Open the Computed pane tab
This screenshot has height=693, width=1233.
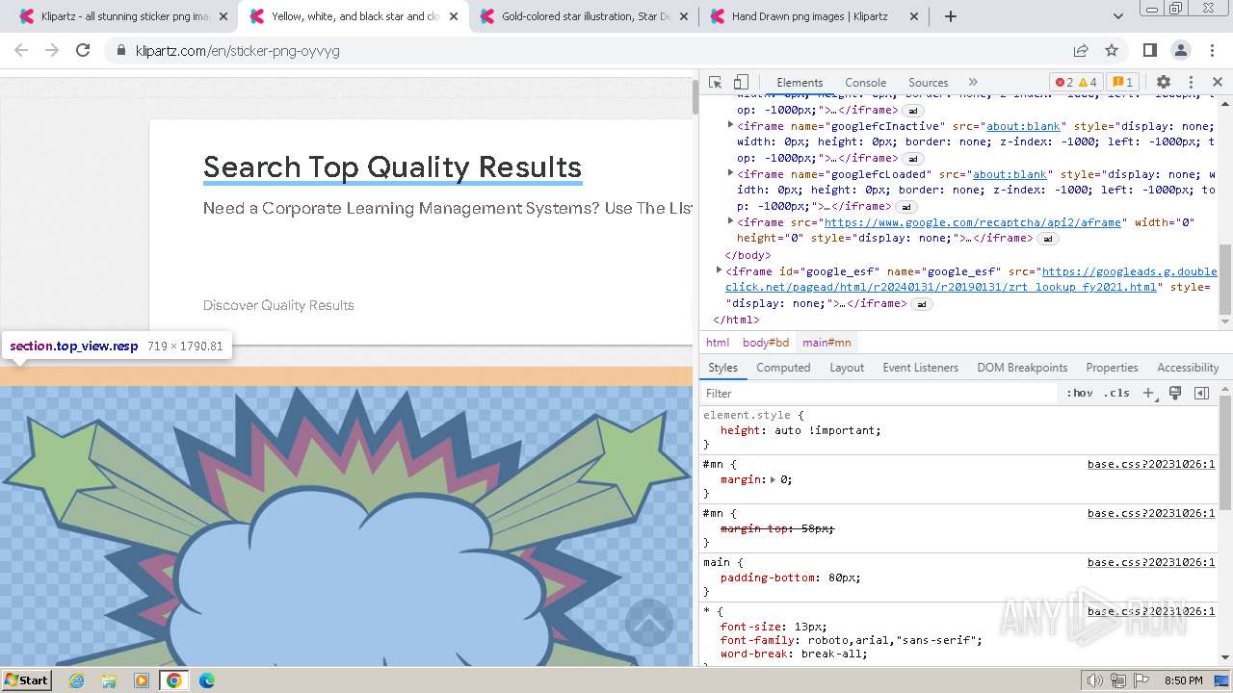[x=783, y=368]
